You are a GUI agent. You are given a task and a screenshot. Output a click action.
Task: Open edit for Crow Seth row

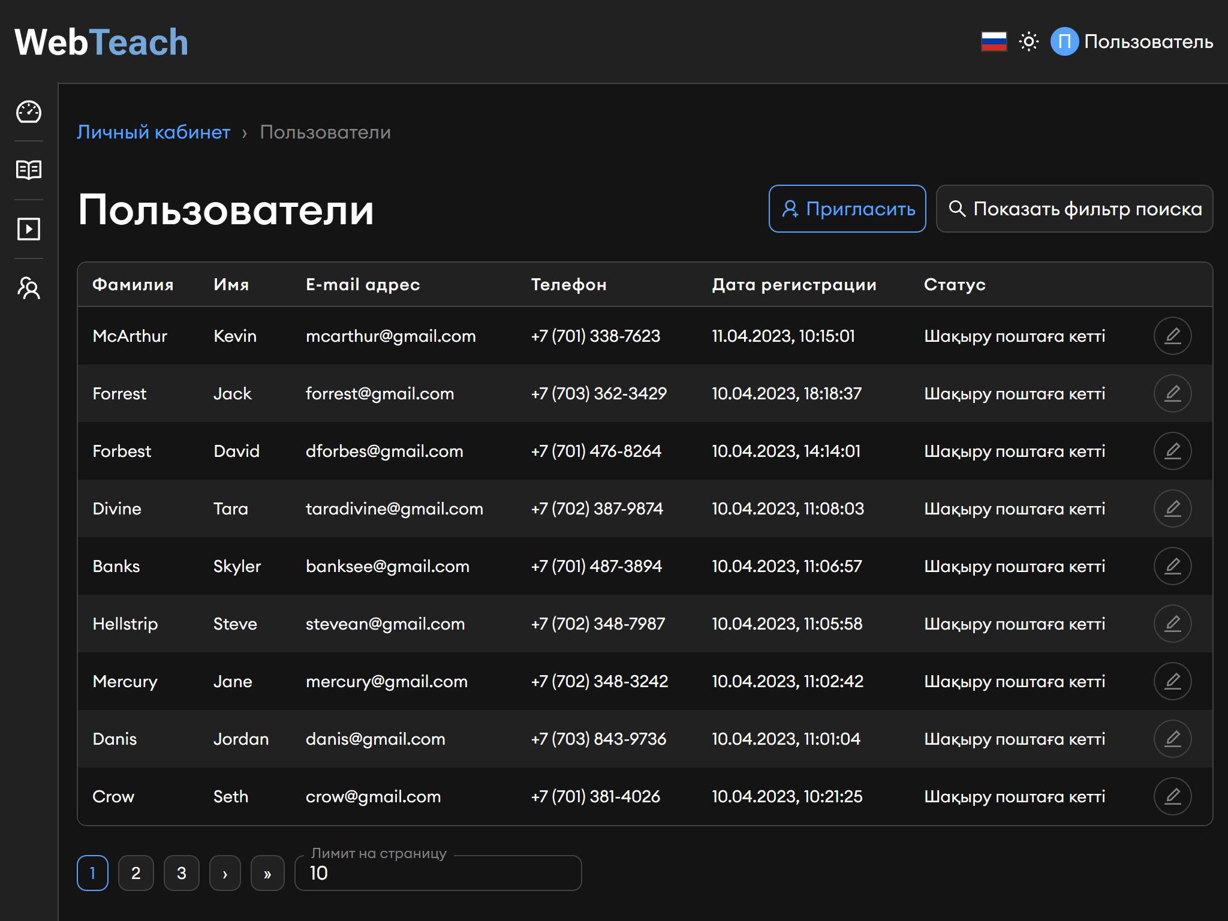(1172, 796)
